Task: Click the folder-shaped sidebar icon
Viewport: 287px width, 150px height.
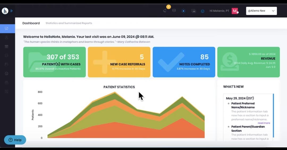Action: click(7, 65)
